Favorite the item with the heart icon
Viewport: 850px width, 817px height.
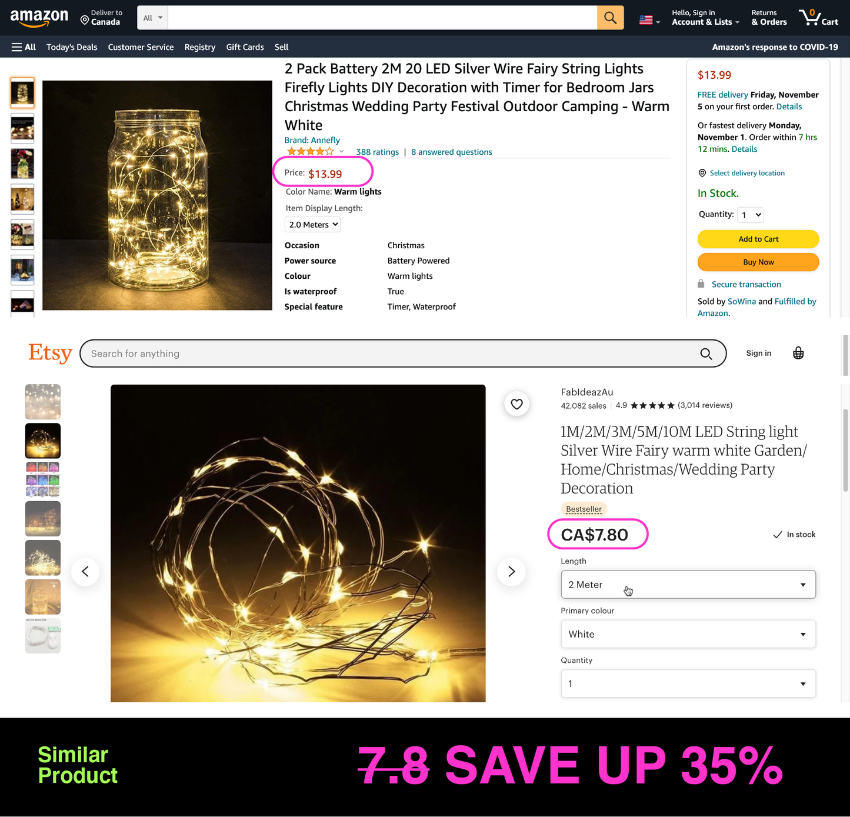516,404
